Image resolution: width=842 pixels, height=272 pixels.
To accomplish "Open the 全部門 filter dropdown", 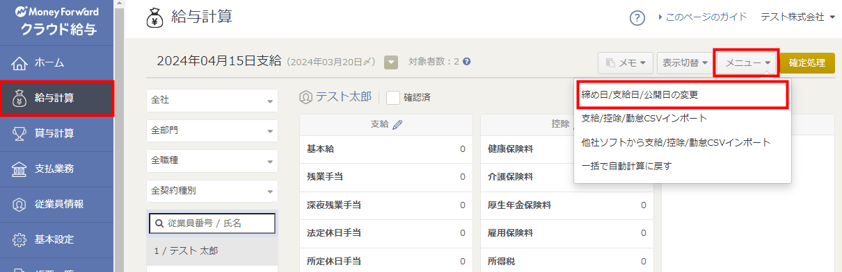I will coord(212,130).
